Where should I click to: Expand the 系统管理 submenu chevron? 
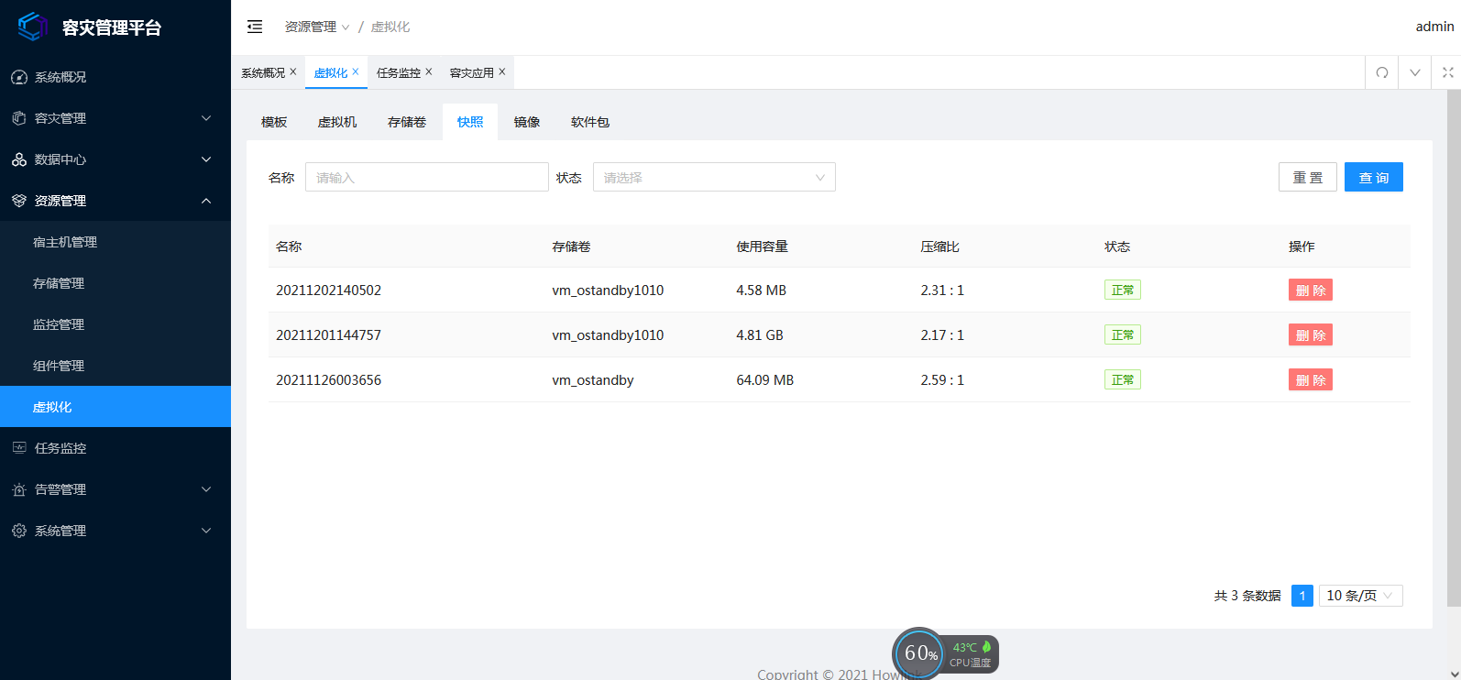click(206, 531)
